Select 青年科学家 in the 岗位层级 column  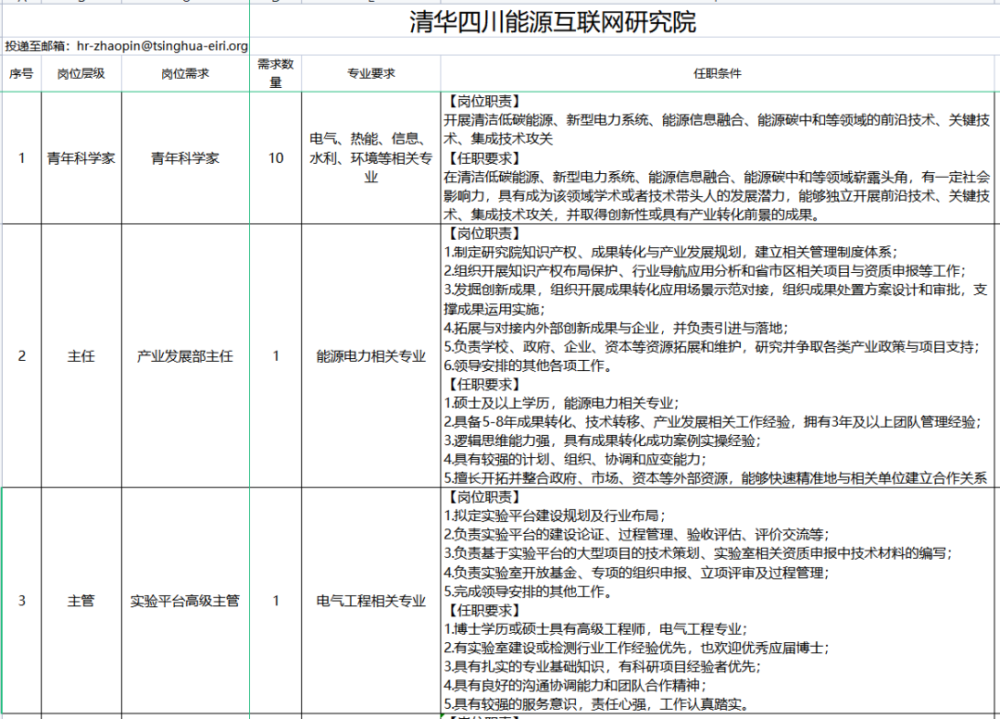coord(81,158)
